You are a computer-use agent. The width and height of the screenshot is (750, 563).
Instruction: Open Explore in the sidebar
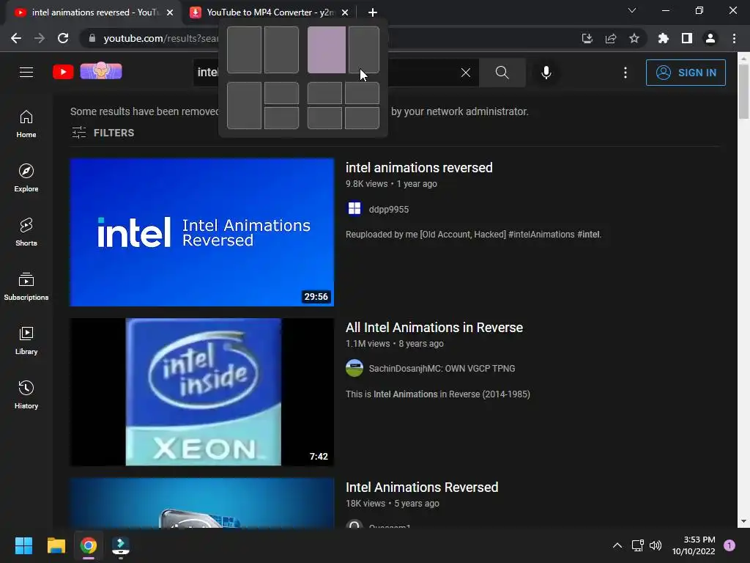[26, 178]
